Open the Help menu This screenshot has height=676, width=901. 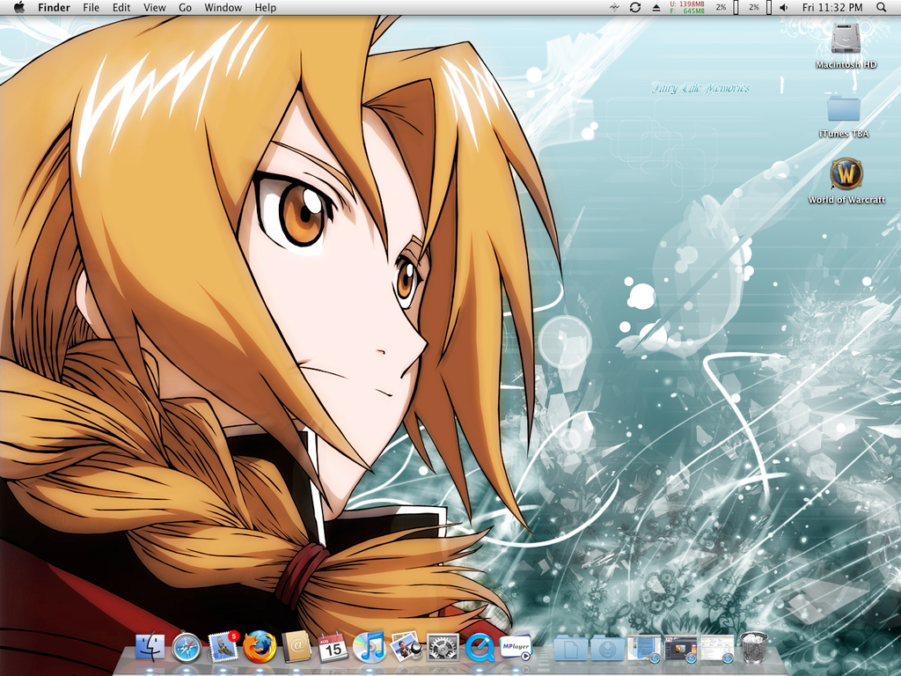[x=266, y=7]
